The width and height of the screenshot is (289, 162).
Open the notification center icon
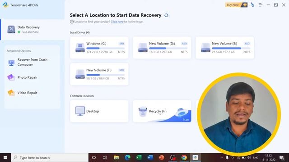282,157
